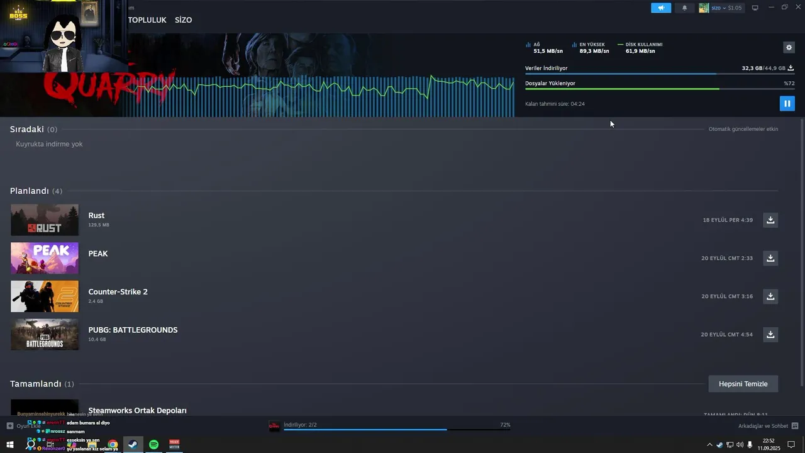Click the Steam taskbar icon

click(x=133, y=445)
